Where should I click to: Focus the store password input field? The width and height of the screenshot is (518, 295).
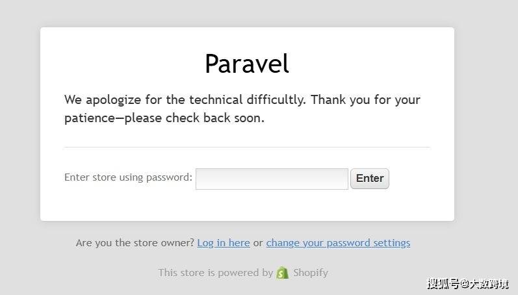tap(272, 179)
